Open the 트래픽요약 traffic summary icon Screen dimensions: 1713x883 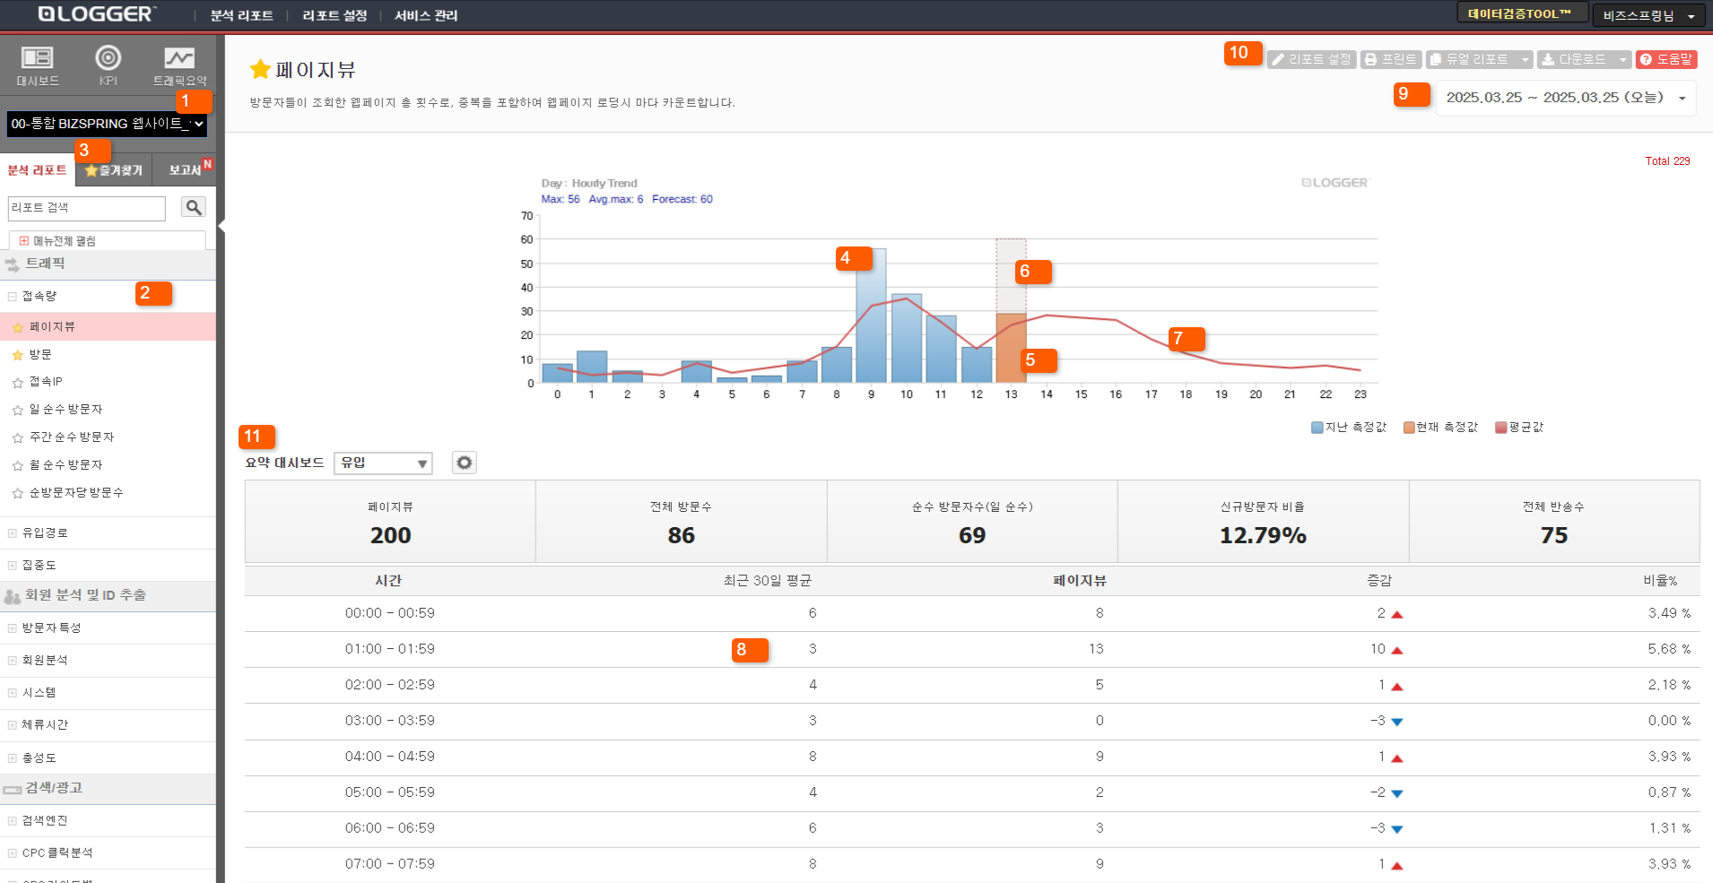point(179,66)
